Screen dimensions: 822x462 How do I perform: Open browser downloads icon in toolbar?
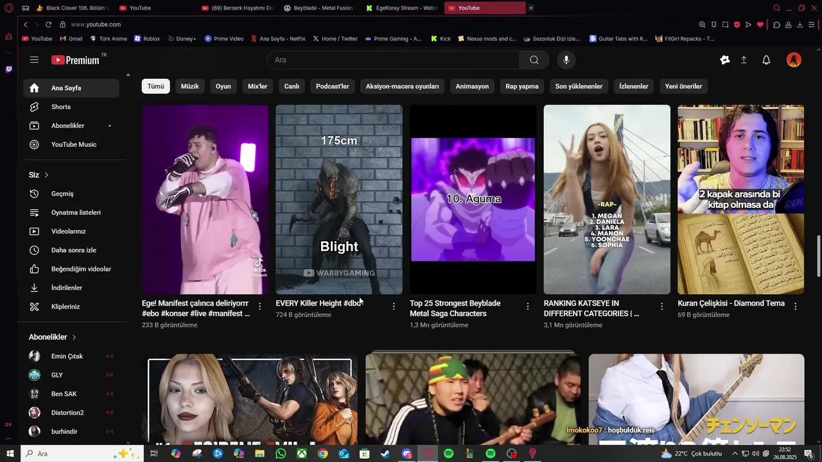pyautogui.click(x=800, y=24)
